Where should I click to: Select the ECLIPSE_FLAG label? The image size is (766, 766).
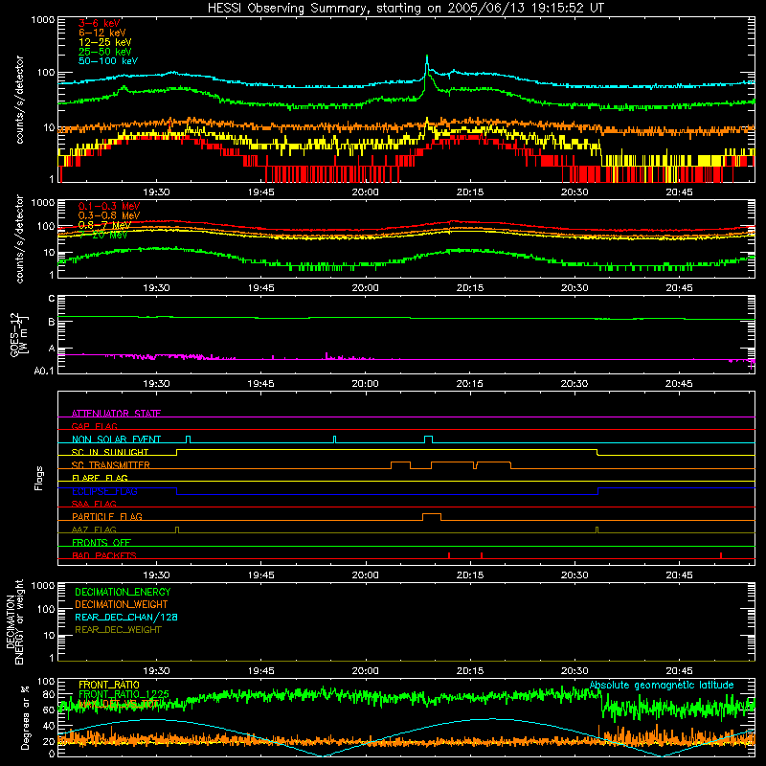(x=104, y=491)
